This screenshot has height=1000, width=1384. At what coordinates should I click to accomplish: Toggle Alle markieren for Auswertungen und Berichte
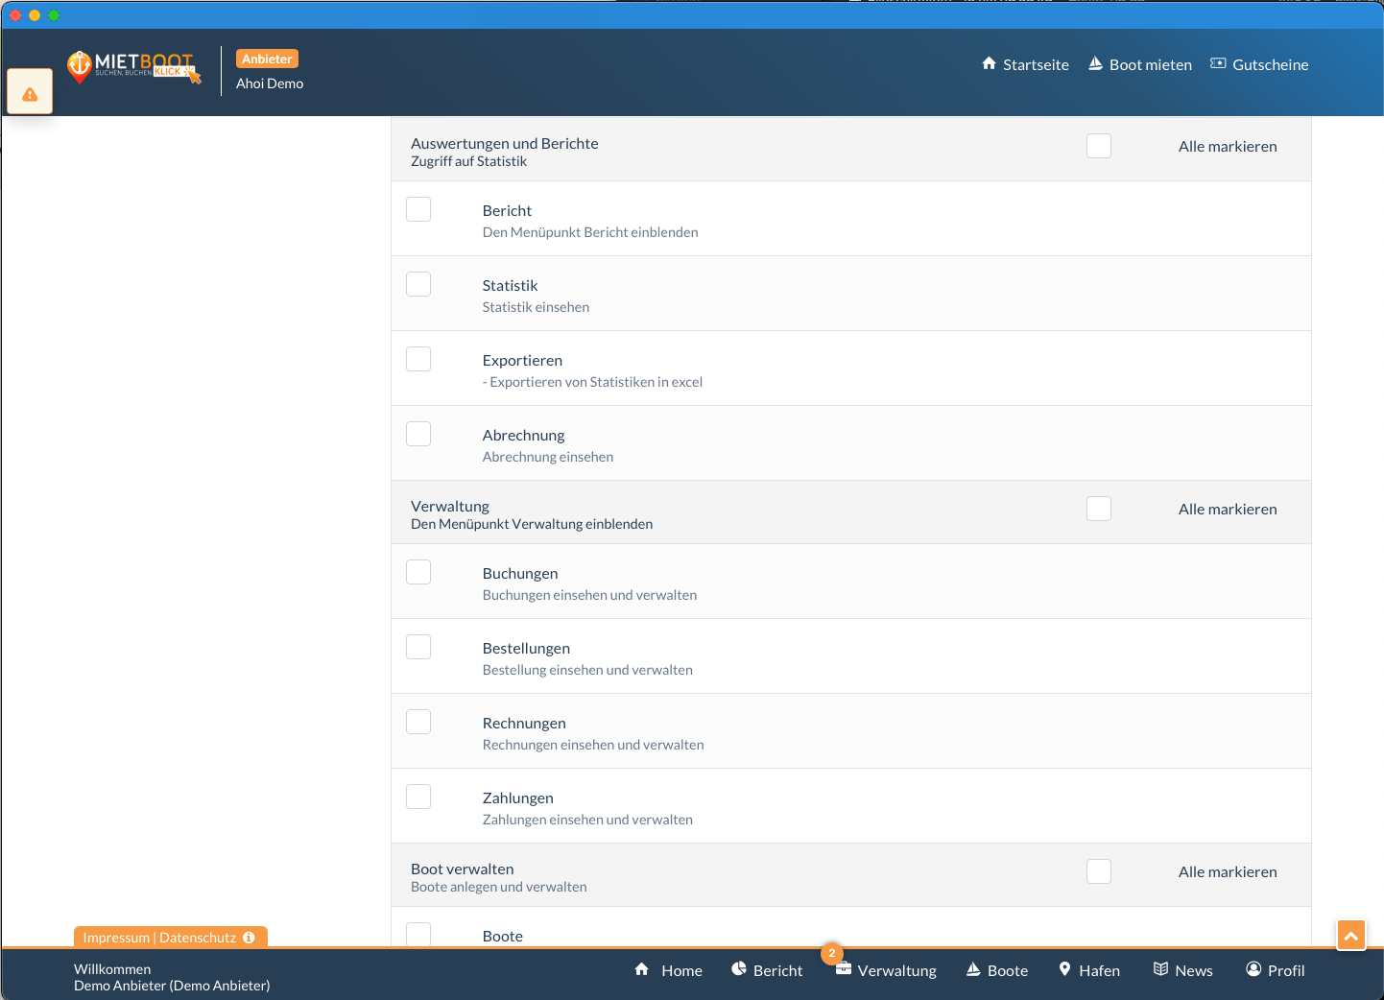(x=1099, y=146)
